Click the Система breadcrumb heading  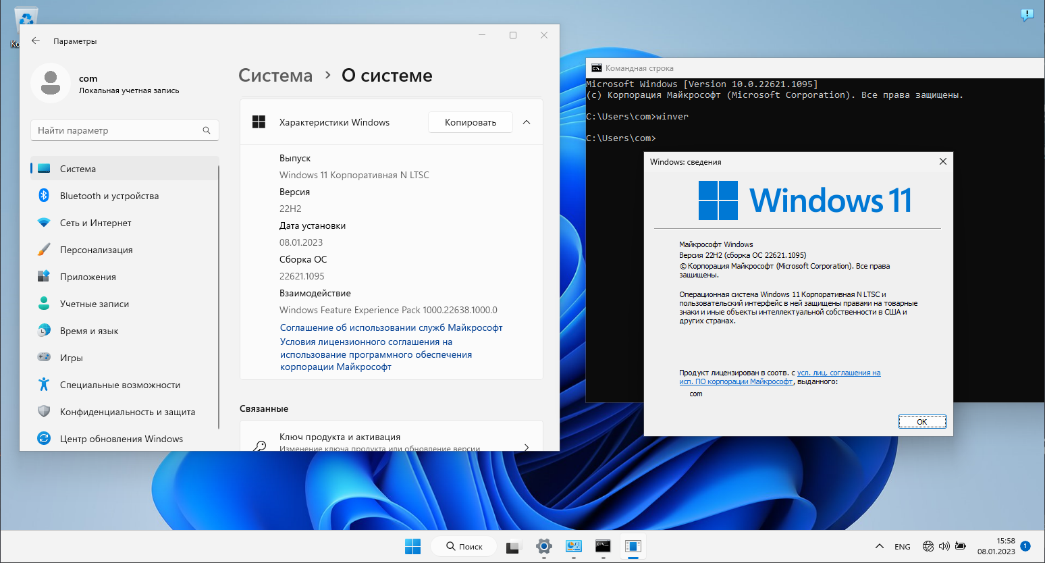tap(275, 76)
